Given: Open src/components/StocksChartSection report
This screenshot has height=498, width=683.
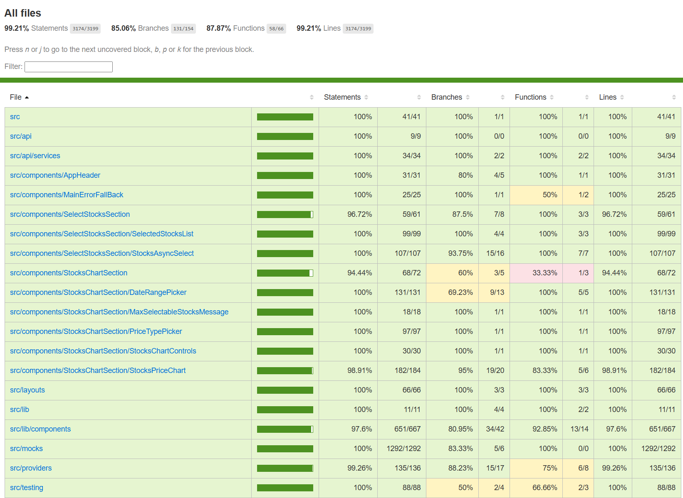Looking at the screenshot, I should pos(69,273).
